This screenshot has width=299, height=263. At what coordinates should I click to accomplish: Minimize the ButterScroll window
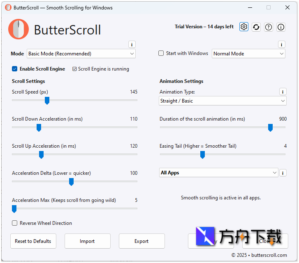tap(250, 8)
